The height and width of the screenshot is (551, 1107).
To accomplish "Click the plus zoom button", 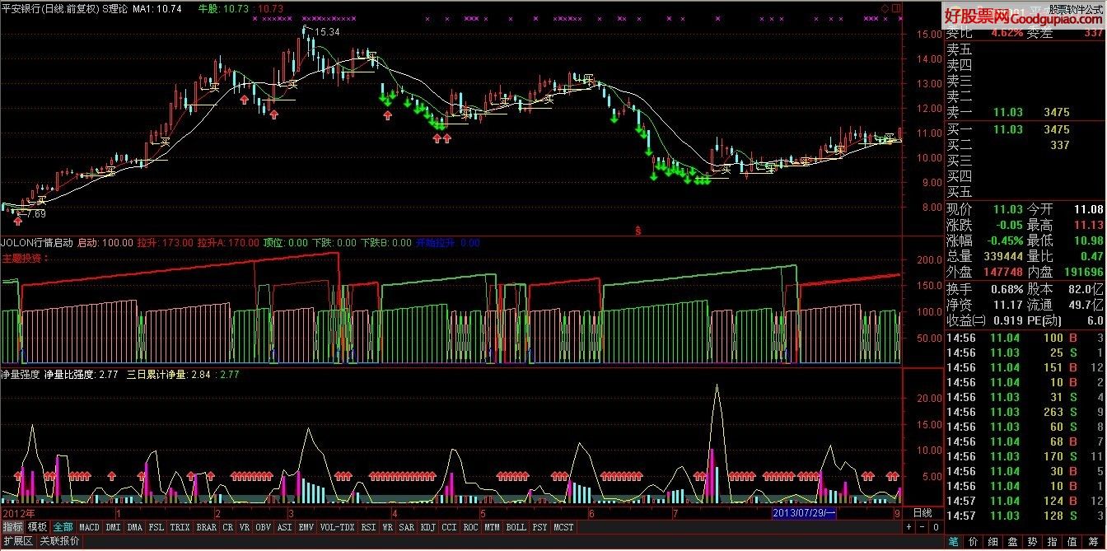I will (x=909, y=527).
